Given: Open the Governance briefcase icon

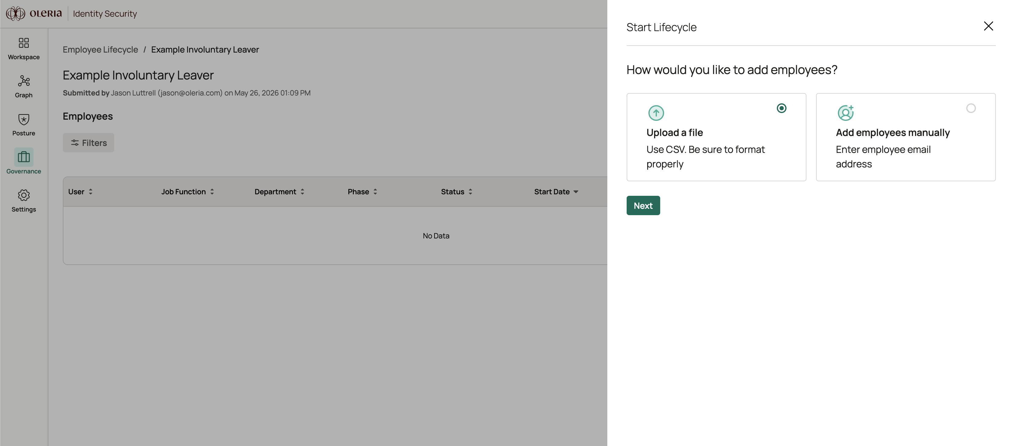Looking at the screenshot, I should point(24,157).
